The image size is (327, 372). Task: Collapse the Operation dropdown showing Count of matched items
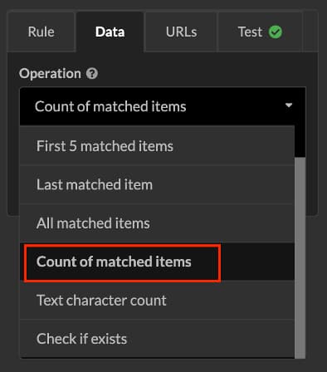[x=163, y=106]
